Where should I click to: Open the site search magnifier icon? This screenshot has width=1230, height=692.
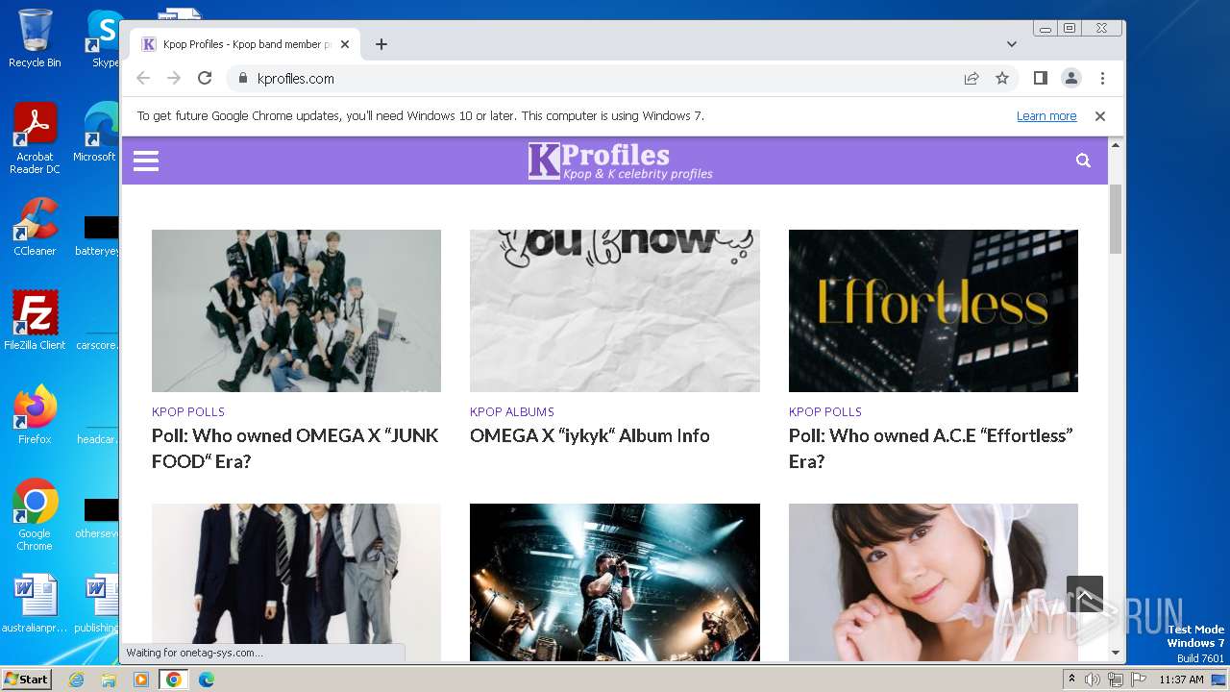[1083, 161]
